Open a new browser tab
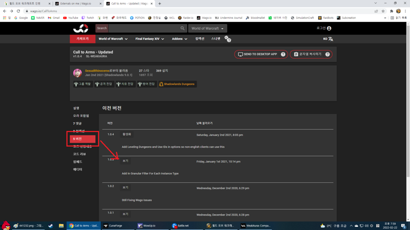 click(x=159, y=4)
